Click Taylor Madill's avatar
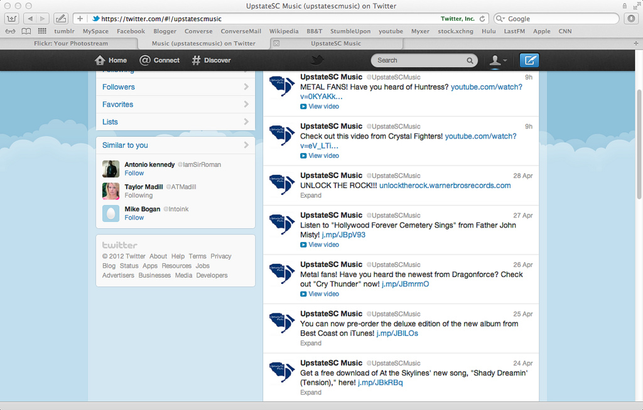 tap(111, 191)
